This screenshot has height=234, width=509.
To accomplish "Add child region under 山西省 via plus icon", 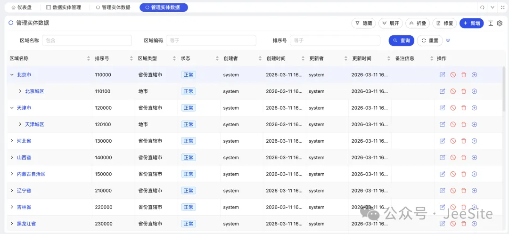I will click(x=474, y=158).
